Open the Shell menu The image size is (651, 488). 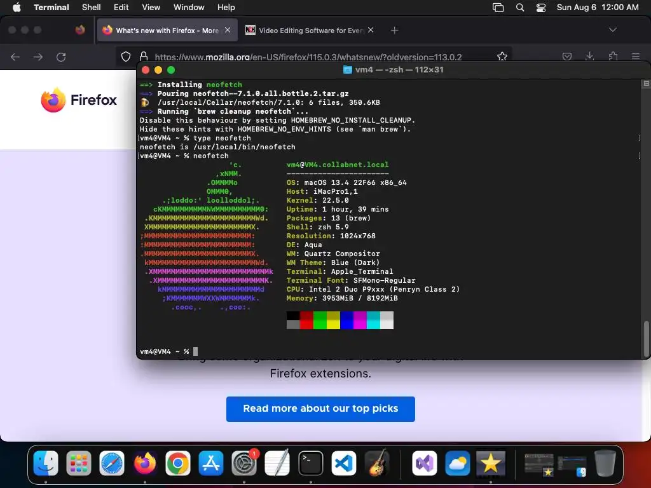(92, 8)
